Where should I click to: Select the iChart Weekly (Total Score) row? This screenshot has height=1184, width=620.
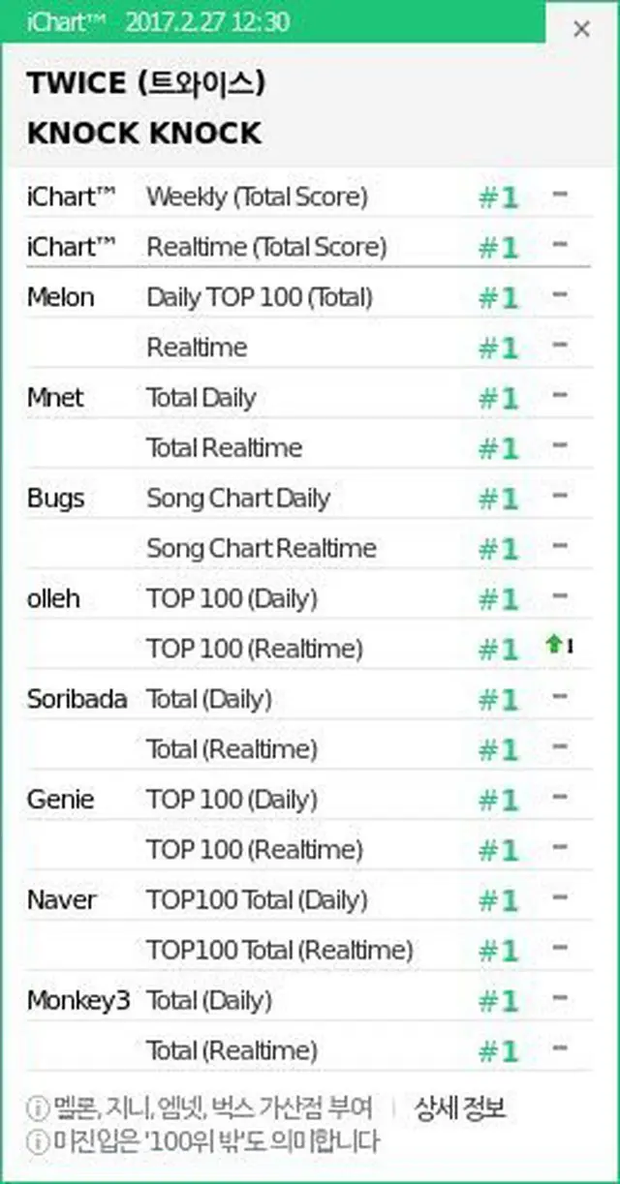click(x=308, y=197)
